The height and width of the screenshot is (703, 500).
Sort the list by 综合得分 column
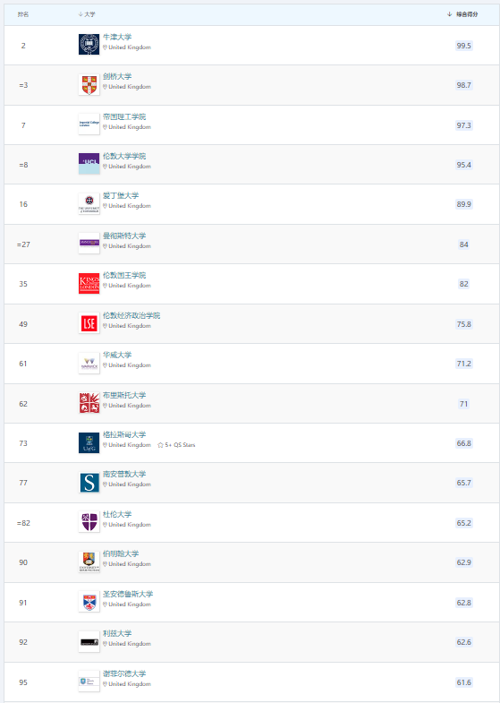click(x=462, y=14)
